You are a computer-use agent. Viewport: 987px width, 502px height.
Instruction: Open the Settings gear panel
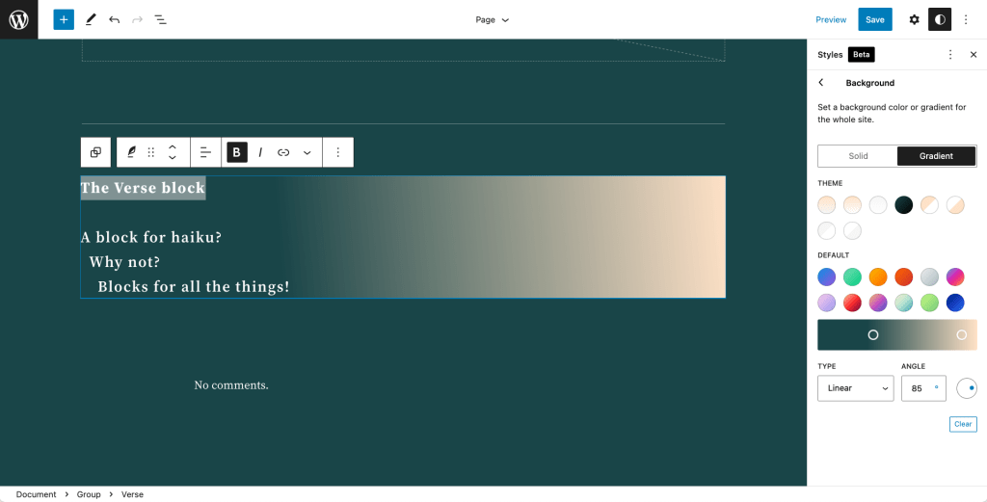pos(914,19)
